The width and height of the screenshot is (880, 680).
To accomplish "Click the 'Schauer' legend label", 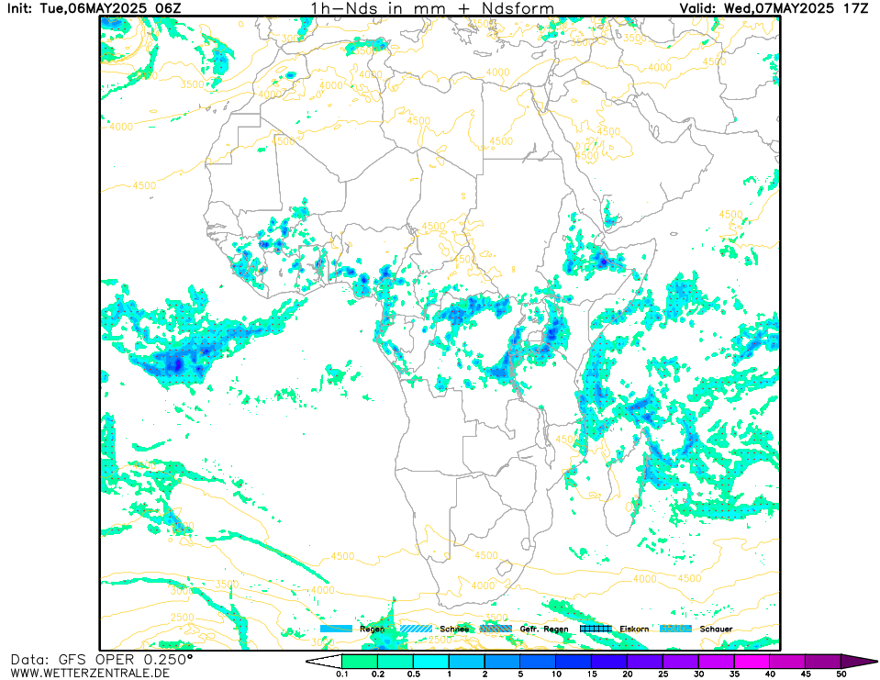I will [716, 629].
